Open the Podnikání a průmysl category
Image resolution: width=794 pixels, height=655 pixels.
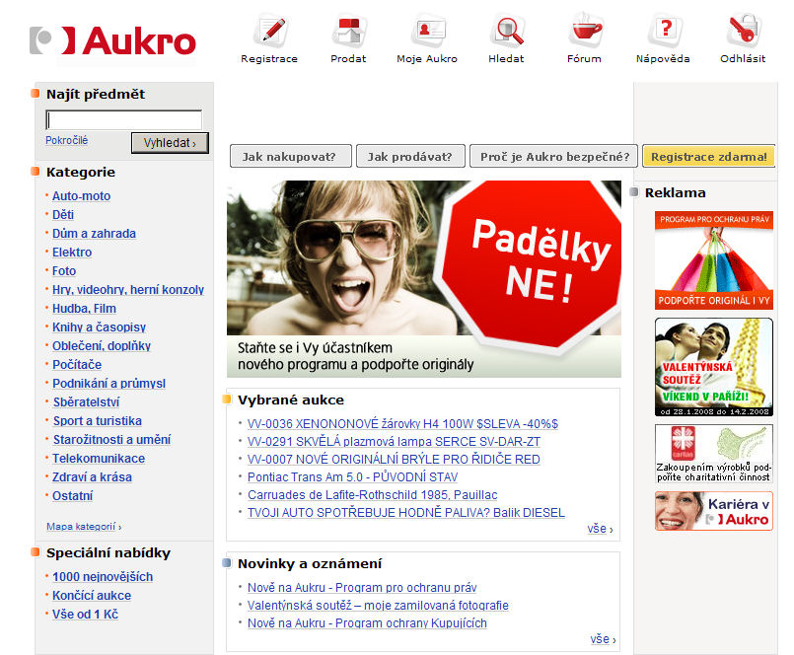pyautogui.click(x=108, y=384)
